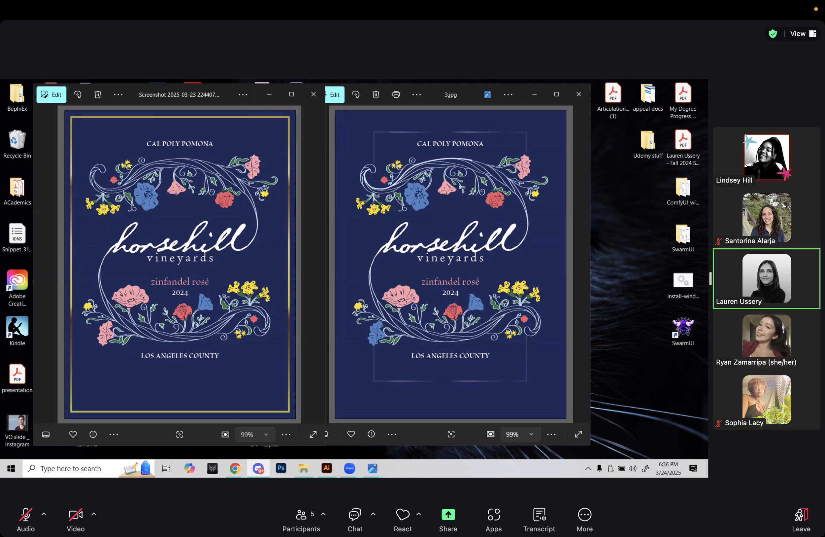Screen dimensions: 825x537
Task: Open 99% zoom dropdown in Screenshot window
Action: pos(255,435)
